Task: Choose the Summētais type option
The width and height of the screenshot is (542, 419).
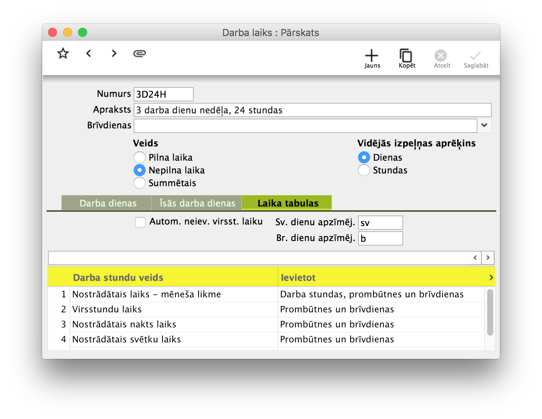Action: tap(140, 183)
